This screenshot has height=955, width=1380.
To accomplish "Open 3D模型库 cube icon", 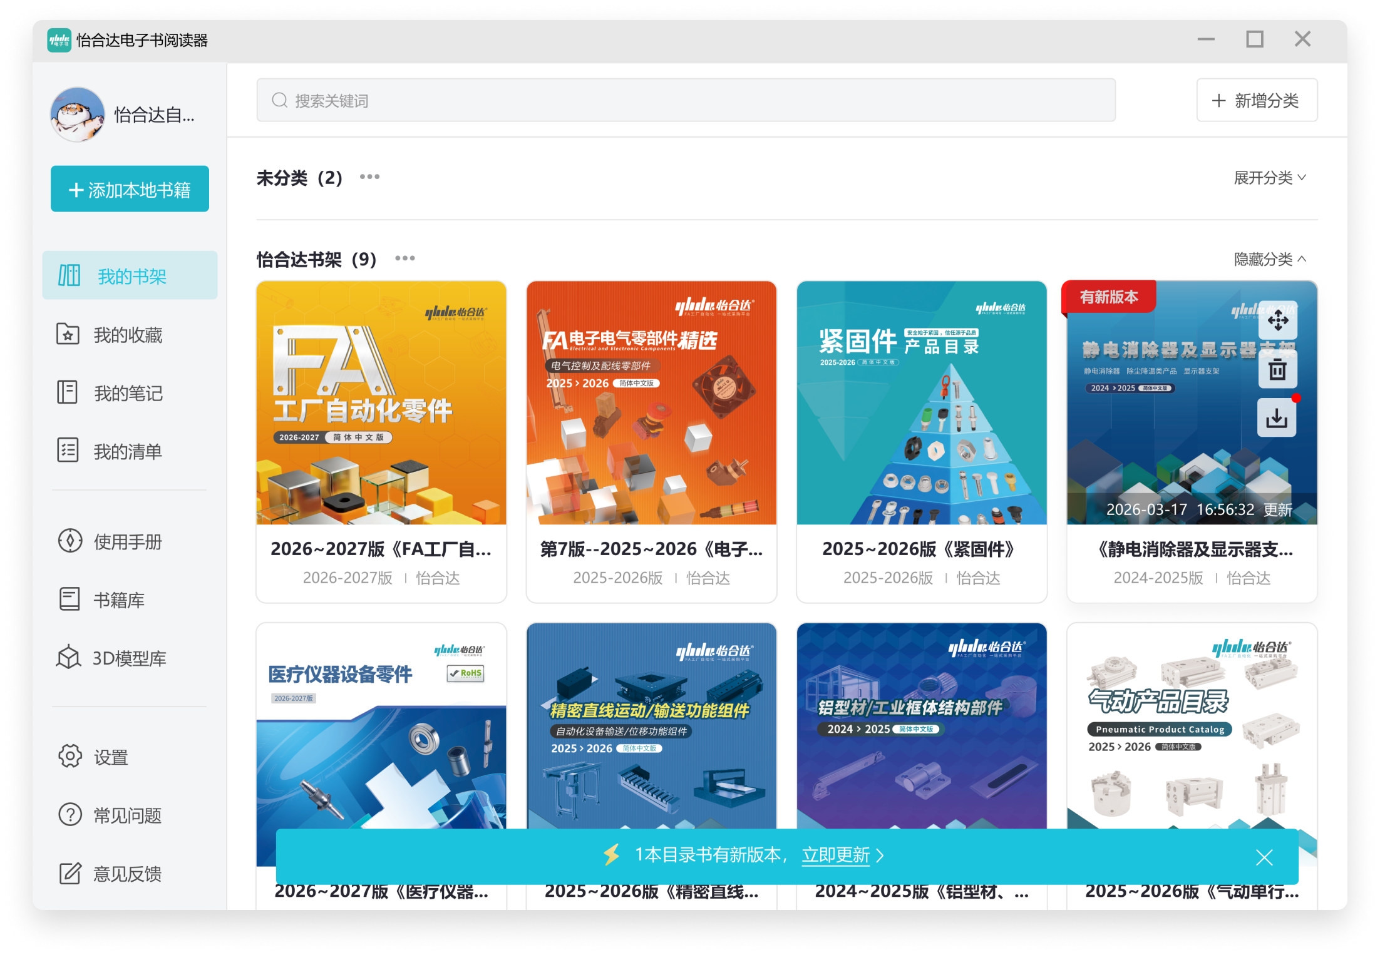I will click(69, 657).
